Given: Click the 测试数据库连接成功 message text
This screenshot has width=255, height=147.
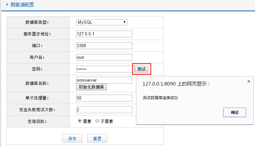Looking at the screenshot, I should (160, 98).
